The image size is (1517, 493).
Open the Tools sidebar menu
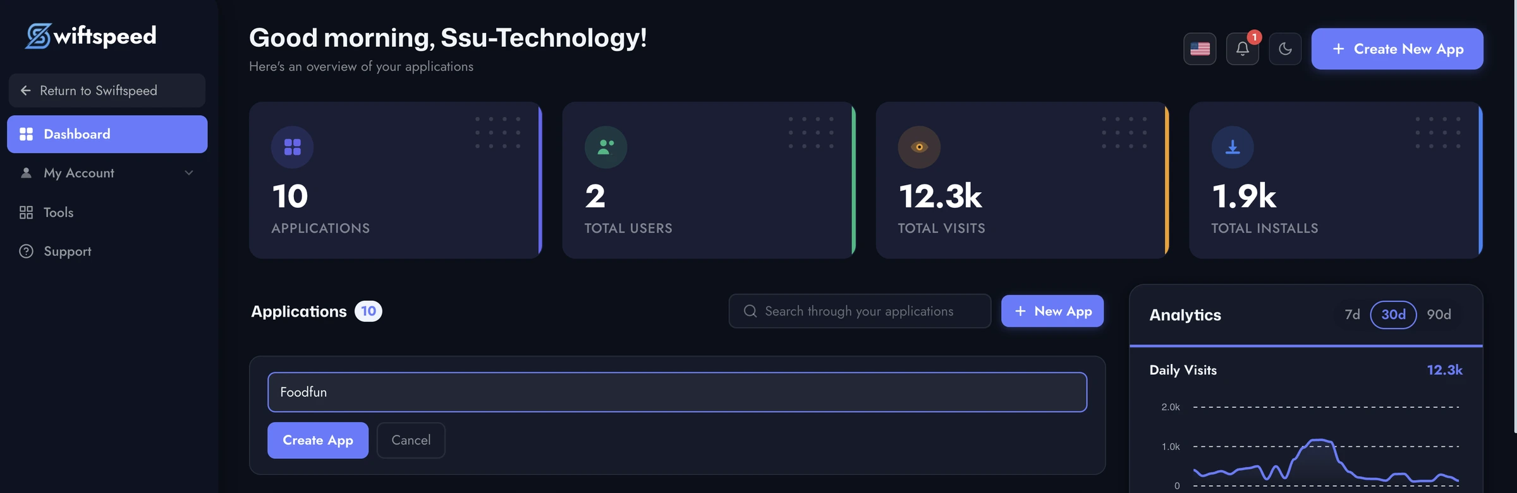(58, 212)
